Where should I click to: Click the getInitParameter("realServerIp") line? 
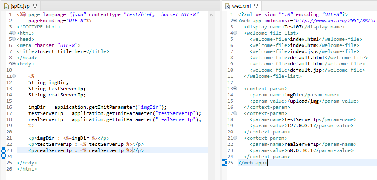tap(115, 119)
